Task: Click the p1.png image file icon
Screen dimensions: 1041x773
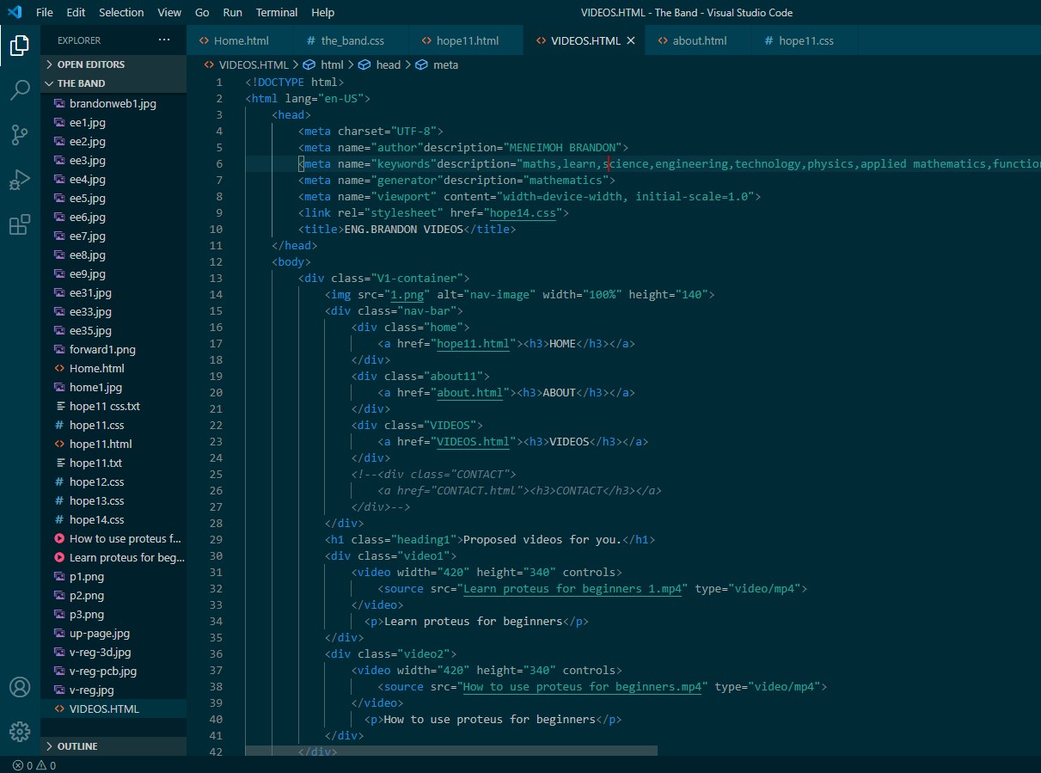Action: tap(59, 576)
